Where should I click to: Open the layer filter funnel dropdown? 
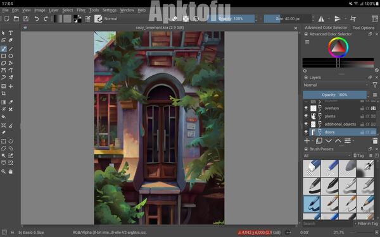[x=375, y=85]
